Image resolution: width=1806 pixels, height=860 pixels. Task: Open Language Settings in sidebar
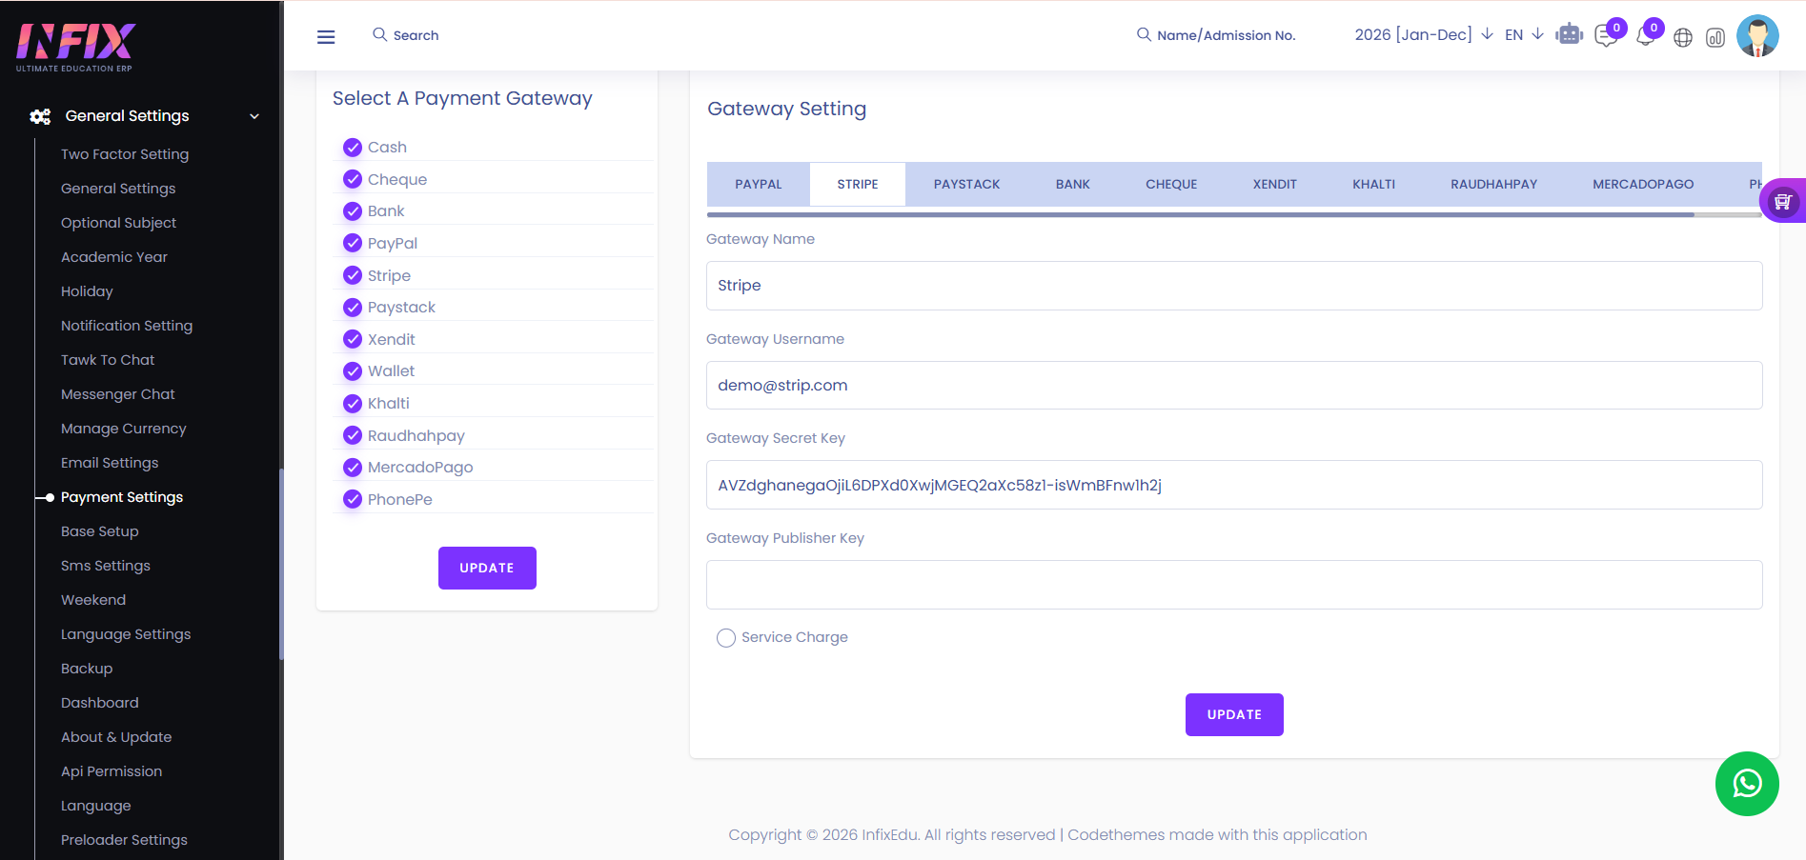coord(126,634)
